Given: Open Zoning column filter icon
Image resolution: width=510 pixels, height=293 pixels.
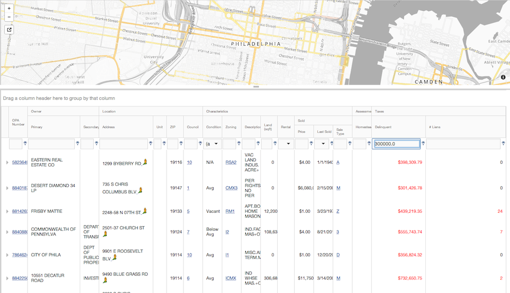Looking at the screenshot, I should coord(239,143).
